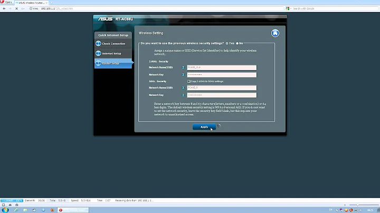Image resolution: width=380 pixels, height=213 pixels.
Task: Go forward in browser history
Action: [x=10, y=8]
